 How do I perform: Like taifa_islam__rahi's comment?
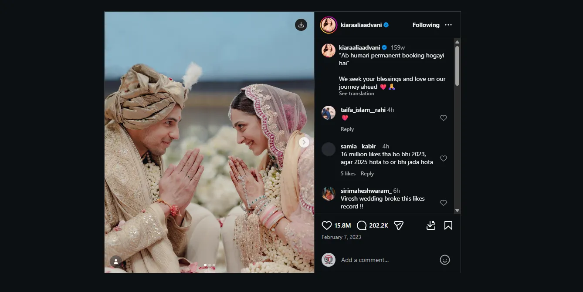pyautogui.click(x=444, y=118)
